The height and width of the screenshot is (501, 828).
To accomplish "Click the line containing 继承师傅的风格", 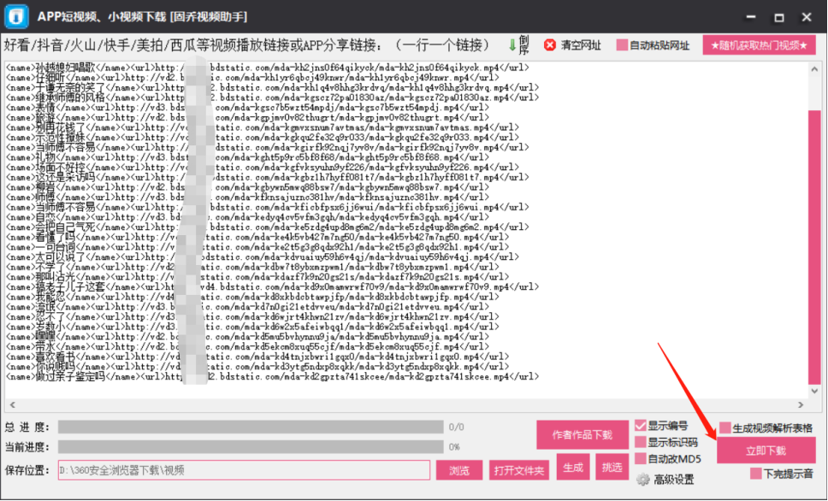I will pyautogui.click(x=273, y=97).
